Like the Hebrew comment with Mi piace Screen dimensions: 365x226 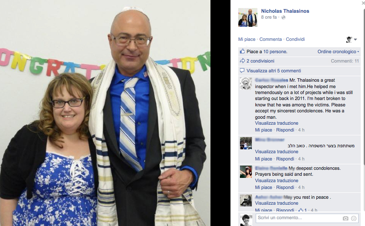pyautogui.click(x=263, y=159)
